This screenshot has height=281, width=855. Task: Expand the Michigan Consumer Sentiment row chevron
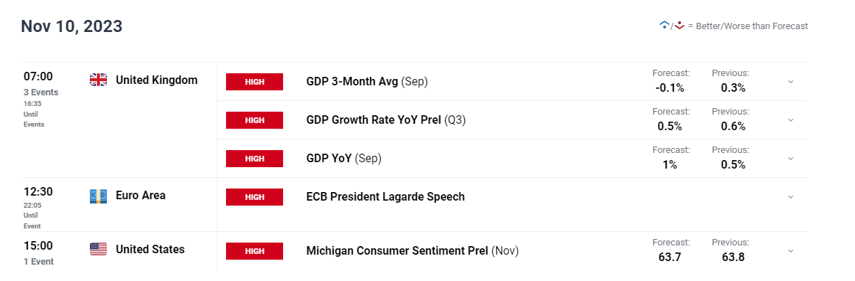(792, 251)
